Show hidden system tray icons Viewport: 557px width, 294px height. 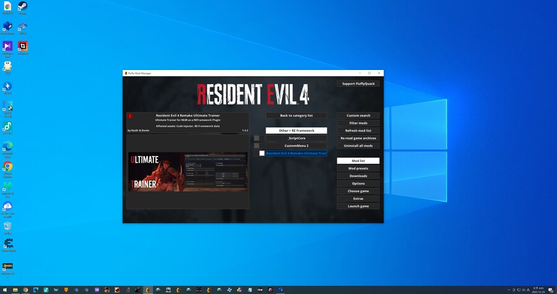point(509,290)
